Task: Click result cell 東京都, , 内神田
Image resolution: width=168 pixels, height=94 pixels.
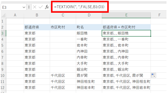Action: 126,51
